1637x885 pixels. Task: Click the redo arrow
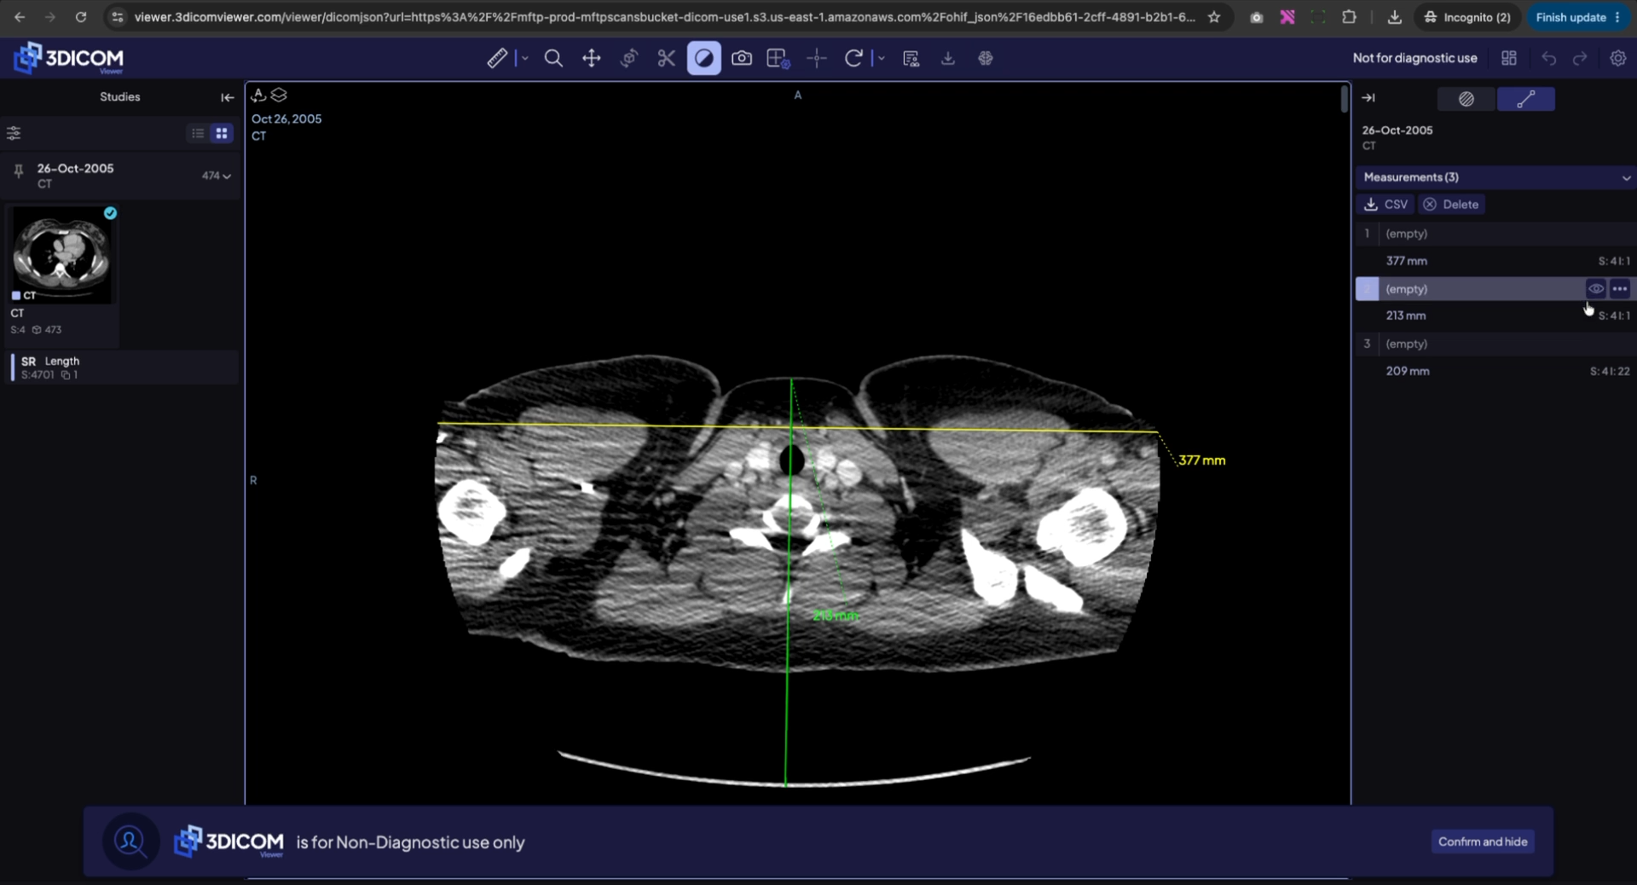pos(1580,58)
